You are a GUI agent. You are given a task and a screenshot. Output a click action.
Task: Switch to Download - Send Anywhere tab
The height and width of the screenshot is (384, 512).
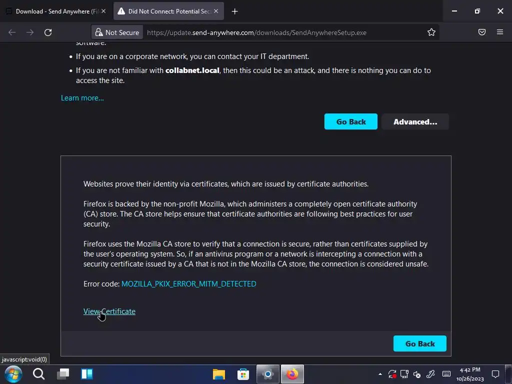56,11
